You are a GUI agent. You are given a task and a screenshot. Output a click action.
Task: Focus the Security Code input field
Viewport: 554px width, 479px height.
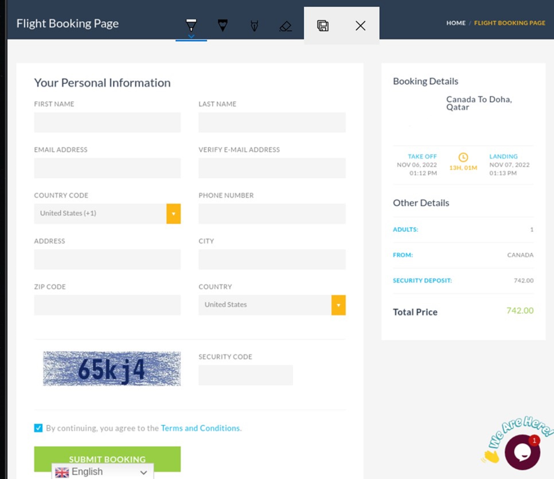[245, 375]
